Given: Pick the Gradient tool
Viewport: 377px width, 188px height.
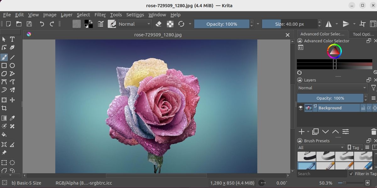Looking at the screenshot, I should point(4,118).
